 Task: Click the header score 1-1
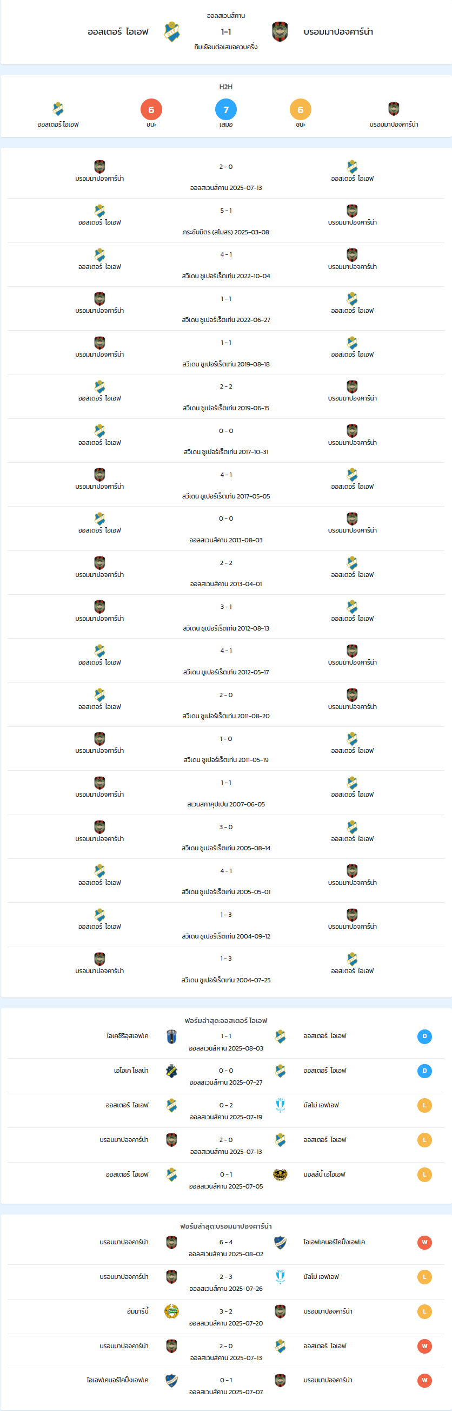point(226,32)
